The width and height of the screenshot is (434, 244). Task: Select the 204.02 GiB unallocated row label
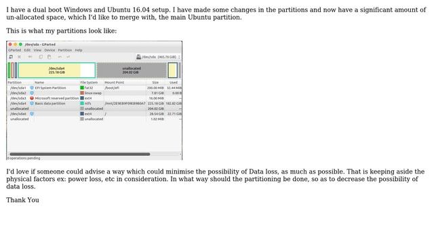click(x=20, y=108)
